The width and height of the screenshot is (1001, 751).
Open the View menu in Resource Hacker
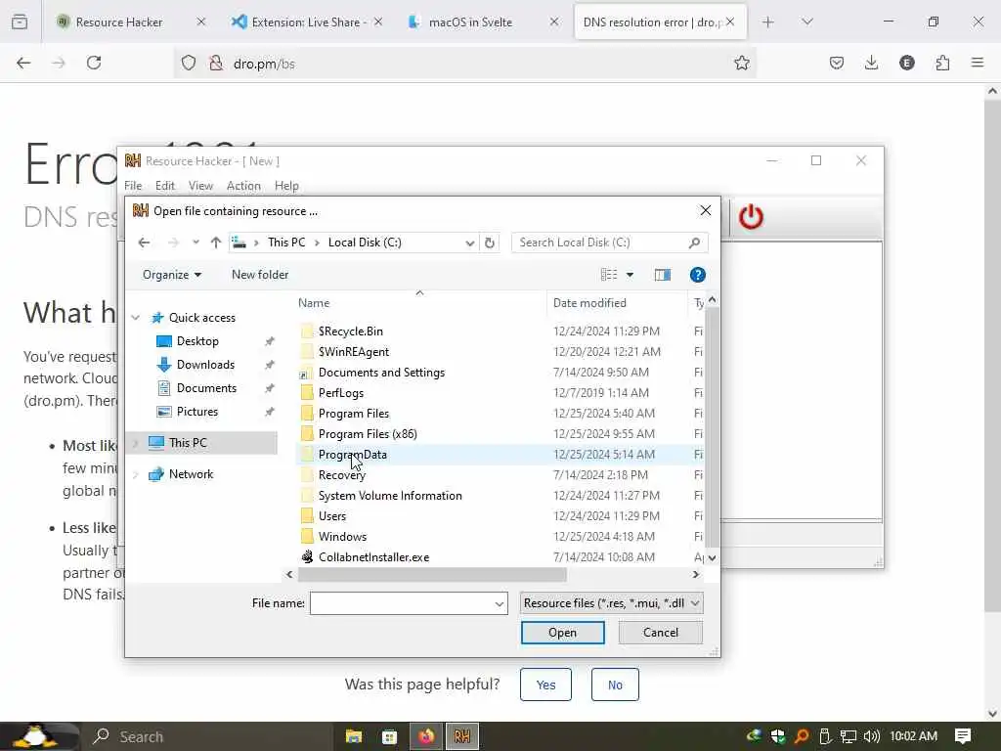pos(200,186)
